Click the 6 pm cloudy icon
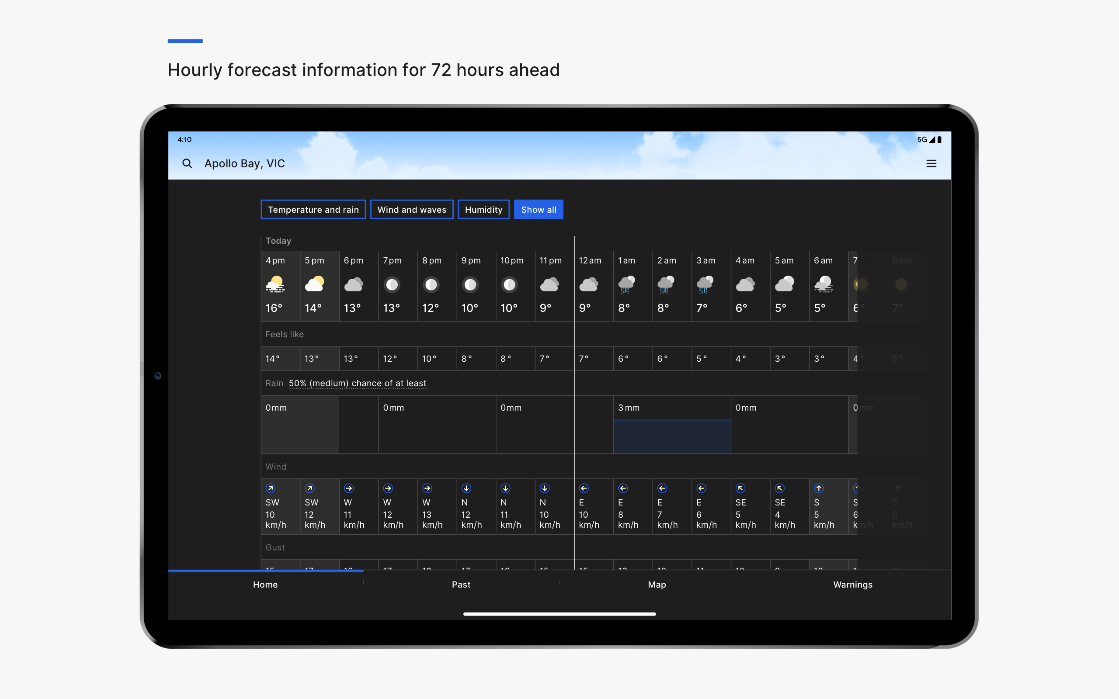1119x699 pixels. click(x=353, y=284)
